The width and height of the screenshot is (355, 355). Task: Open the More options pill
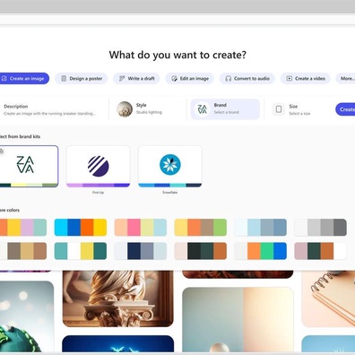tap(345, 79)
